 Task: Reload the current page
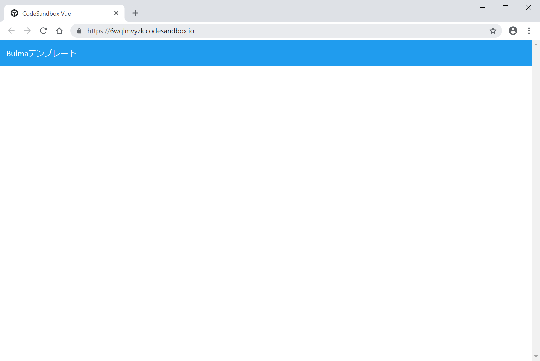(43, 31)
